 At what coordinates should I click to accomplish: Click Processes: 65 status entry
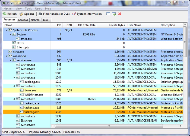[72, 132]
